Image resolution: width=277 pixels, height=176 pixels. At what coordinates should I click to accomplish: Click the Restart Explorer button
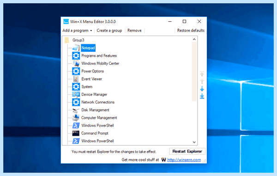pos(187,151)
